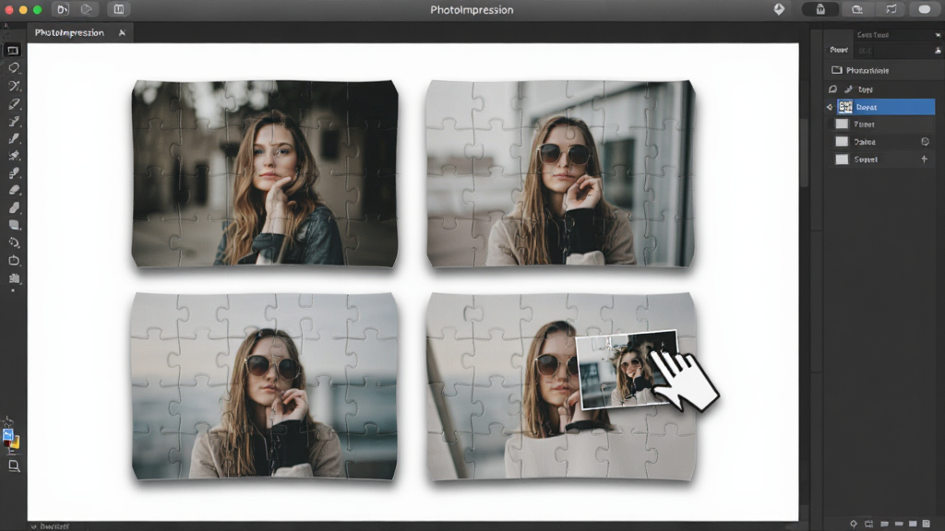Select the rectangular marquee tool
The image size is (945, 531).
pyautogui.click(x=13, y=51)
